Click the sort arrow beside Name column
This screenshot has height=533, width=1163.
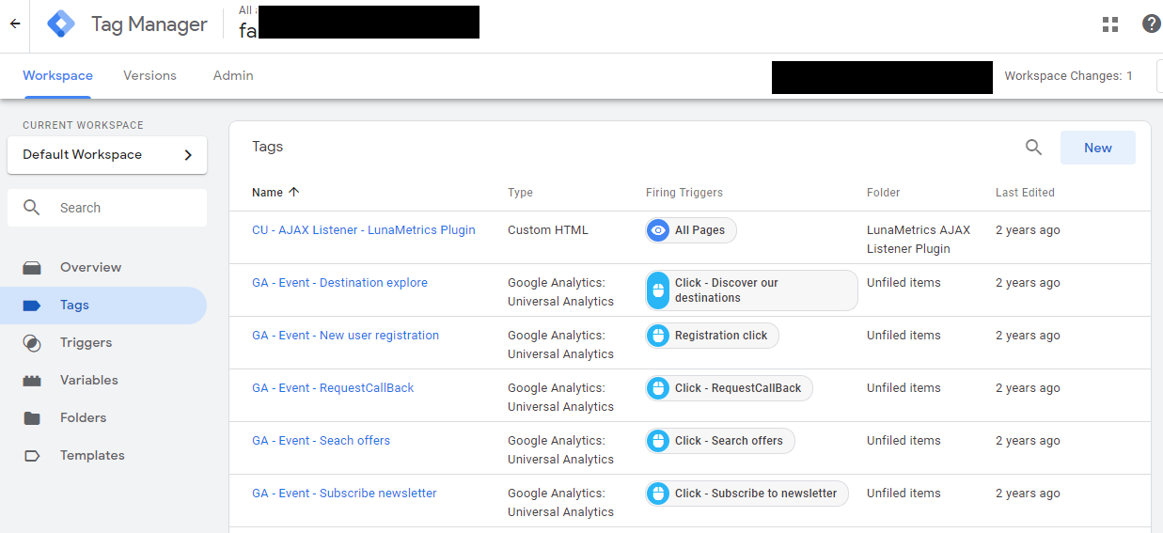(293, 192)
